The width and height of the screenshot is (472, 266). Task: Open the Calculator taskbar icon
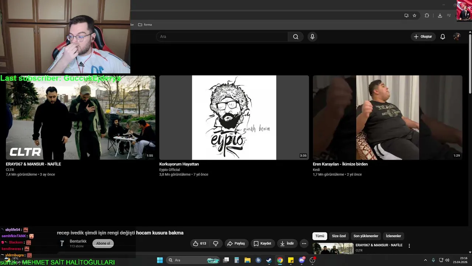[x=237, y=260]
